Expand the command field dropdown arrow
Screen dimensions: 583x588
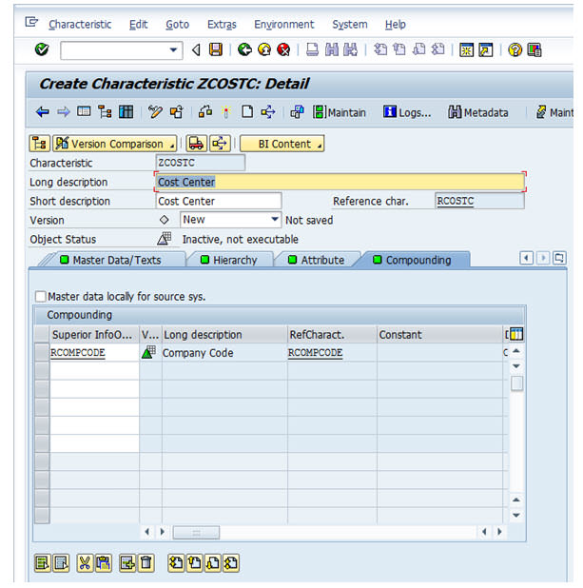click(x=173, y=49)
